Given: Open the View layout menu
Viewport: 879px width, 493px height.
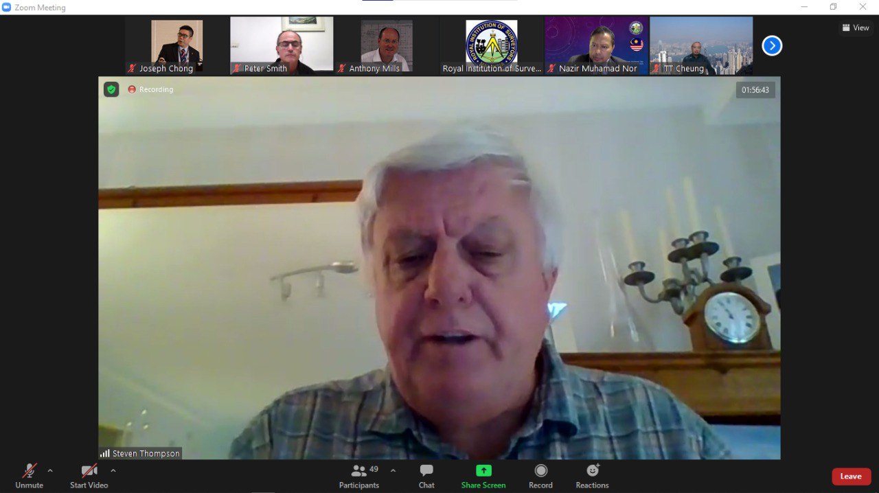Looking at the screenshot, I should click(856, 28).
